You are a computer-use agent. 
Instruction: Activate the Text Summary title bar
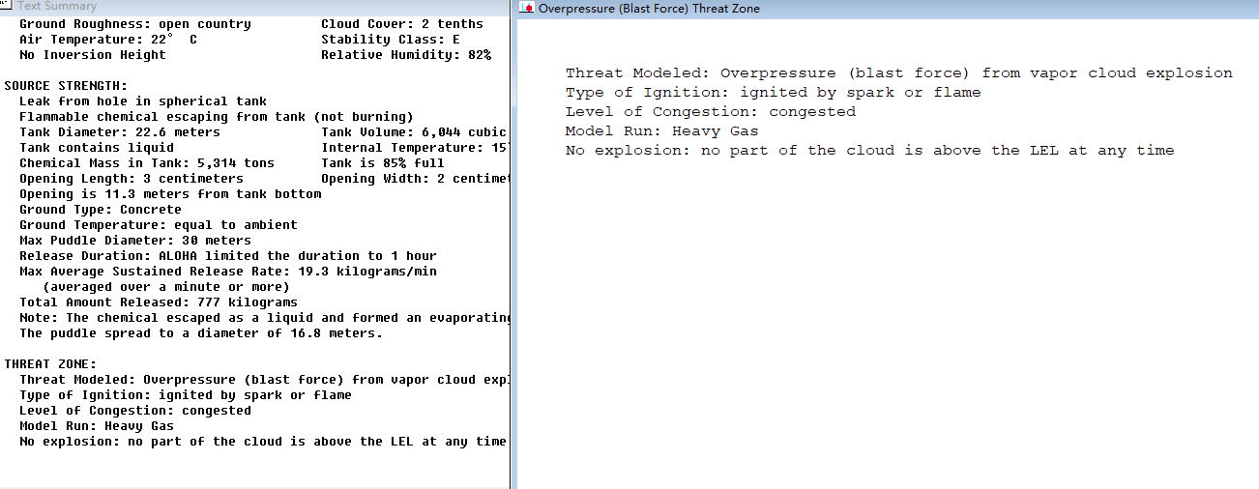[254, 5]
